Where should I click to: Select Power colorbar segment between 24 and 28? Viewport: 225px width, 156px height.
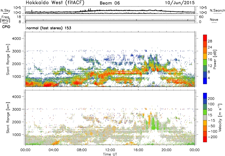(205, 44)
